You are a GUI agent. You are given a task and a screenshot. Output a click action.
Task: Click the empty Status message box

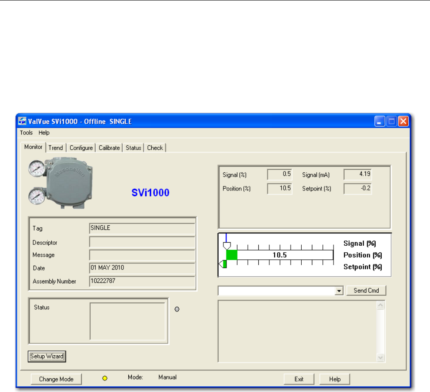tap(127, 321)
